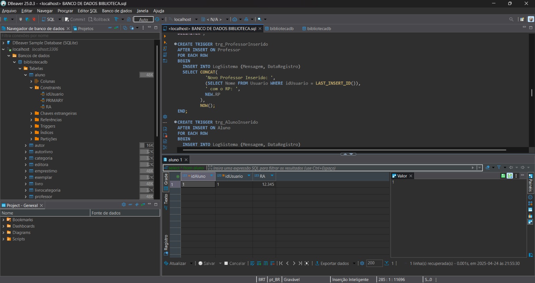Expand the DBeaver Sample Database node

coord(3,43)
